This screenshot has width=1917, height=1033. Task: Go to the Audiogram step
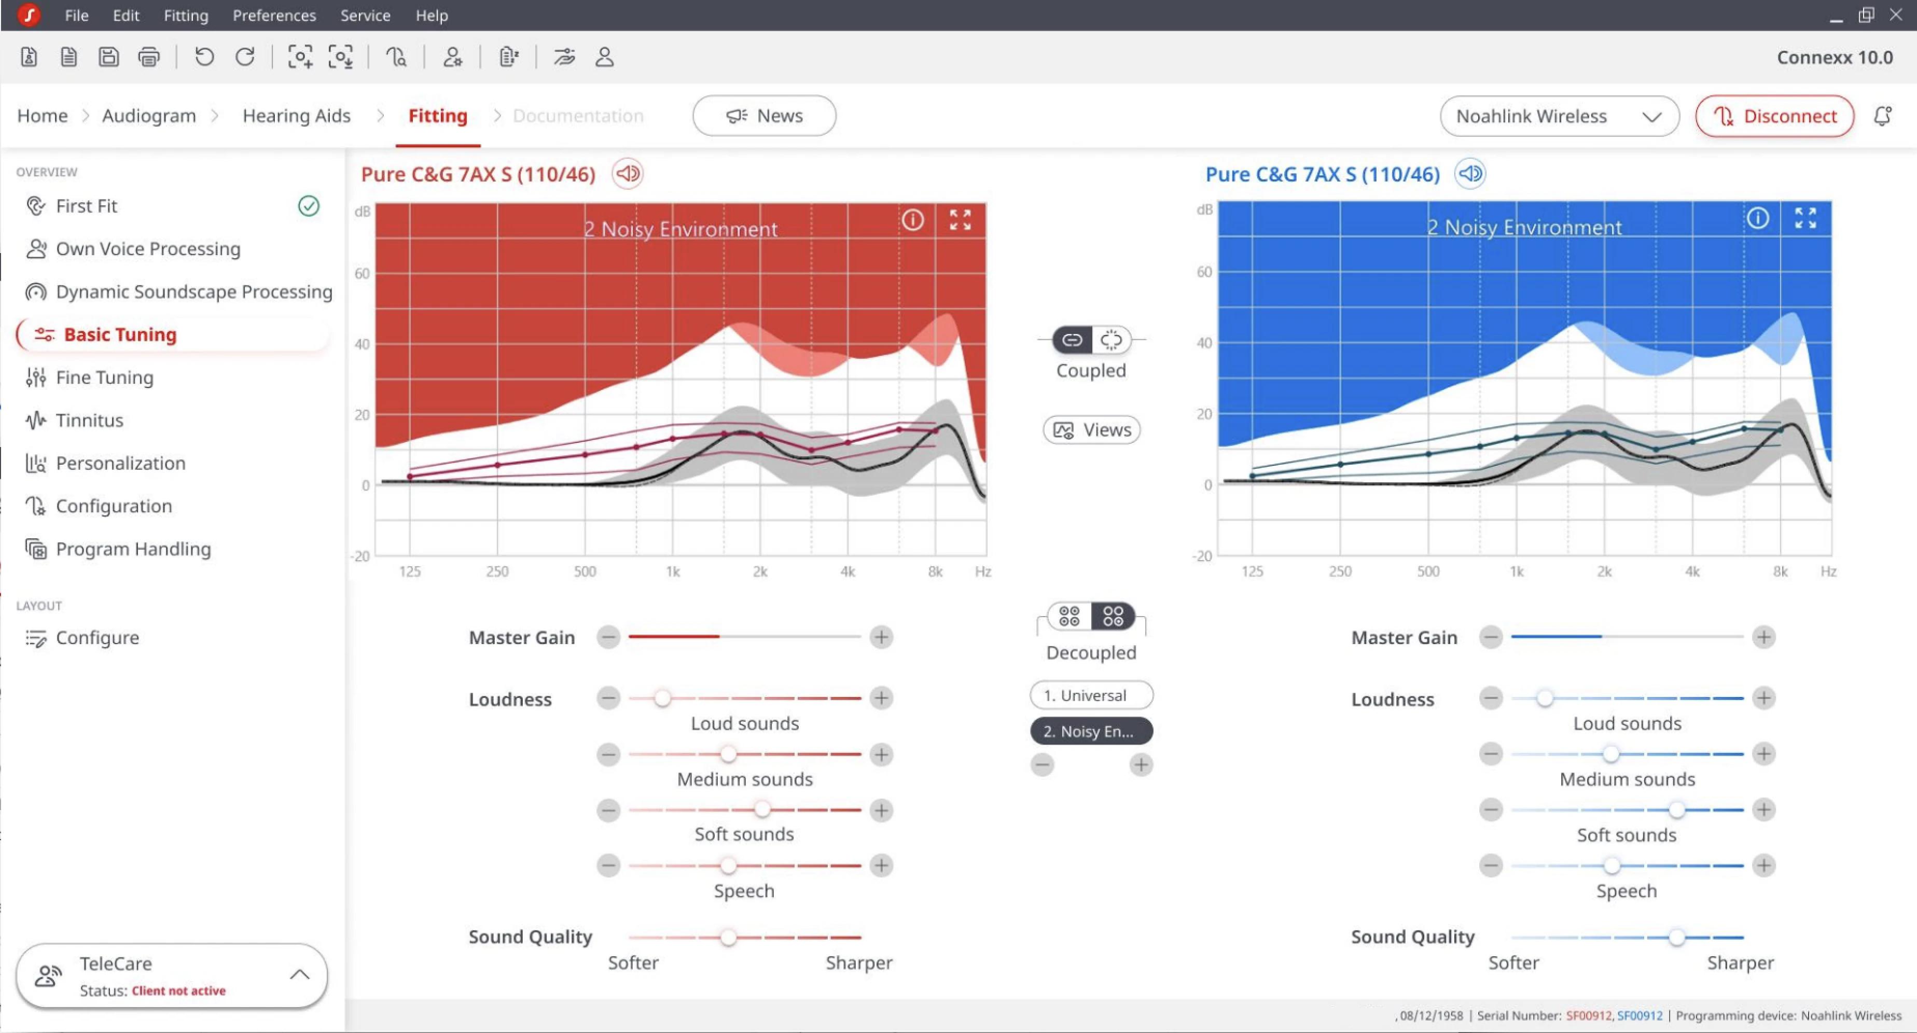tap(149, 116)
